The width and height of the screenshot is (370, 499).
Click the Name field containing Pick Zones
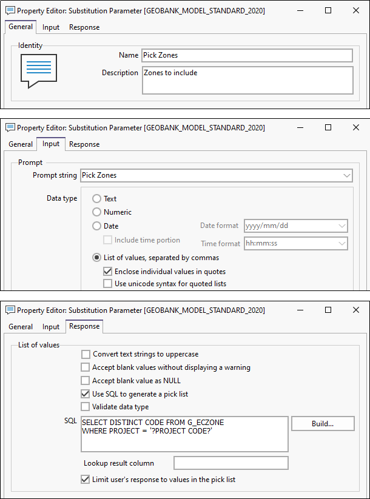point(247,55)
